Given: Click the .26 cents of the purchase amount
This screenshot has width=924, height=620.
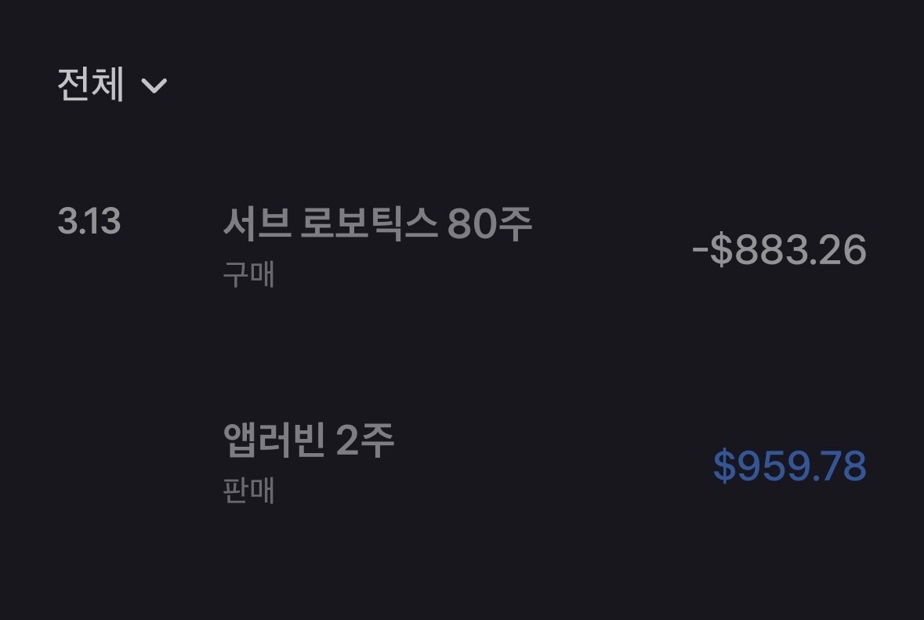Looking at the screenshot, I should coord(840,251).
